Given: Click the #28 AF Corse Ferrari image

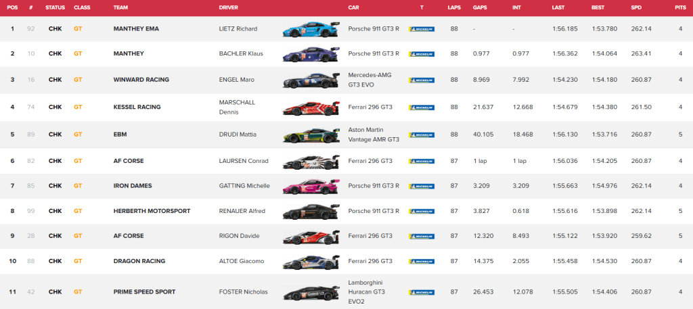Looking at the screenshot, I should 311,236.
